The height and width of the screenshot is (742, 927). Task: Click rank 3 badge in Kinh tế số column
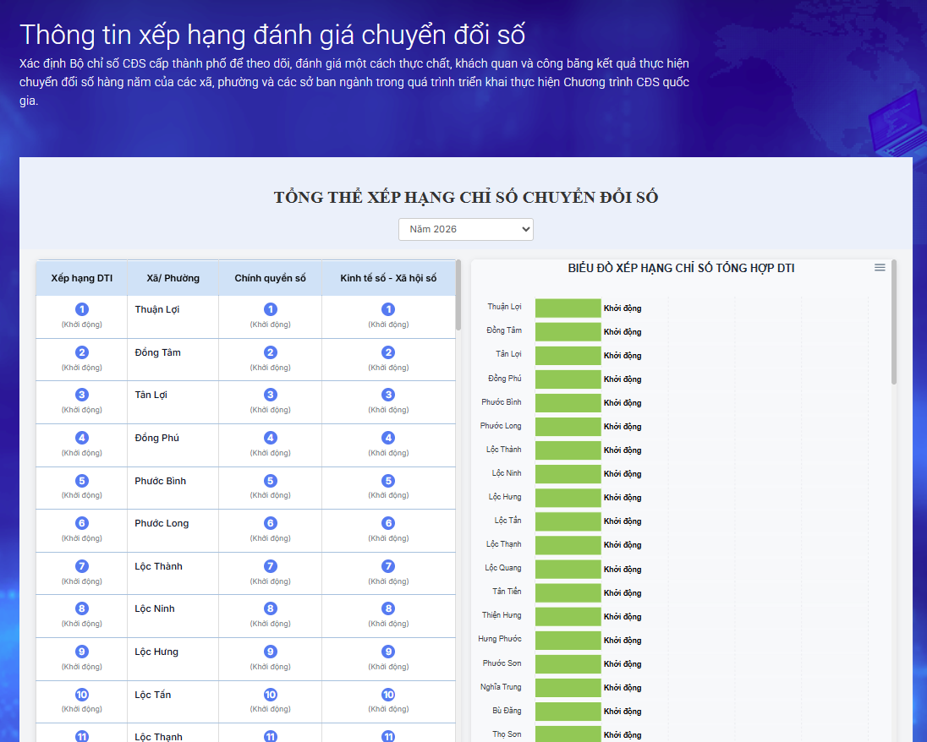(388, 395)
